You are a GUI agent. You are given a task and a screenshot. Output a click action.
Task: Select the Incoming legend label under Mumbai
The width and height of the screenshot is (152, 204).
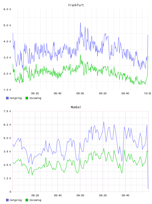coord(35,200)
